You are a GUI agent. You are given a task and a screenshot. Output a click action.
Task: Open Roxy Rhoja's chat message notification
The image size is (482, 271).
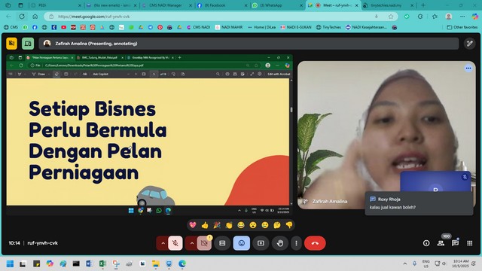tap(419, 203)
